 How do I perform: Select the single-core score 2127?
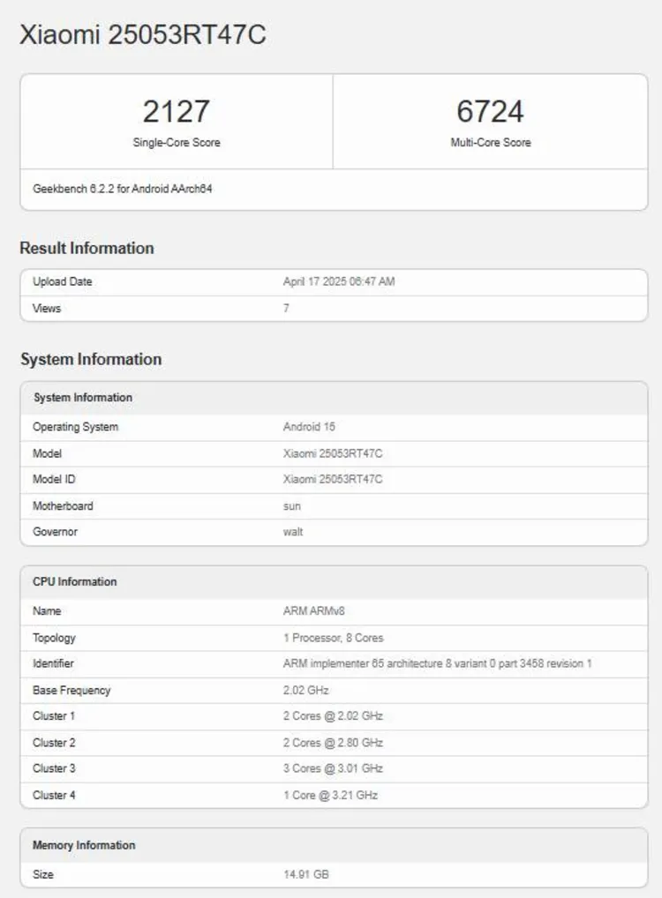point(177,112)
